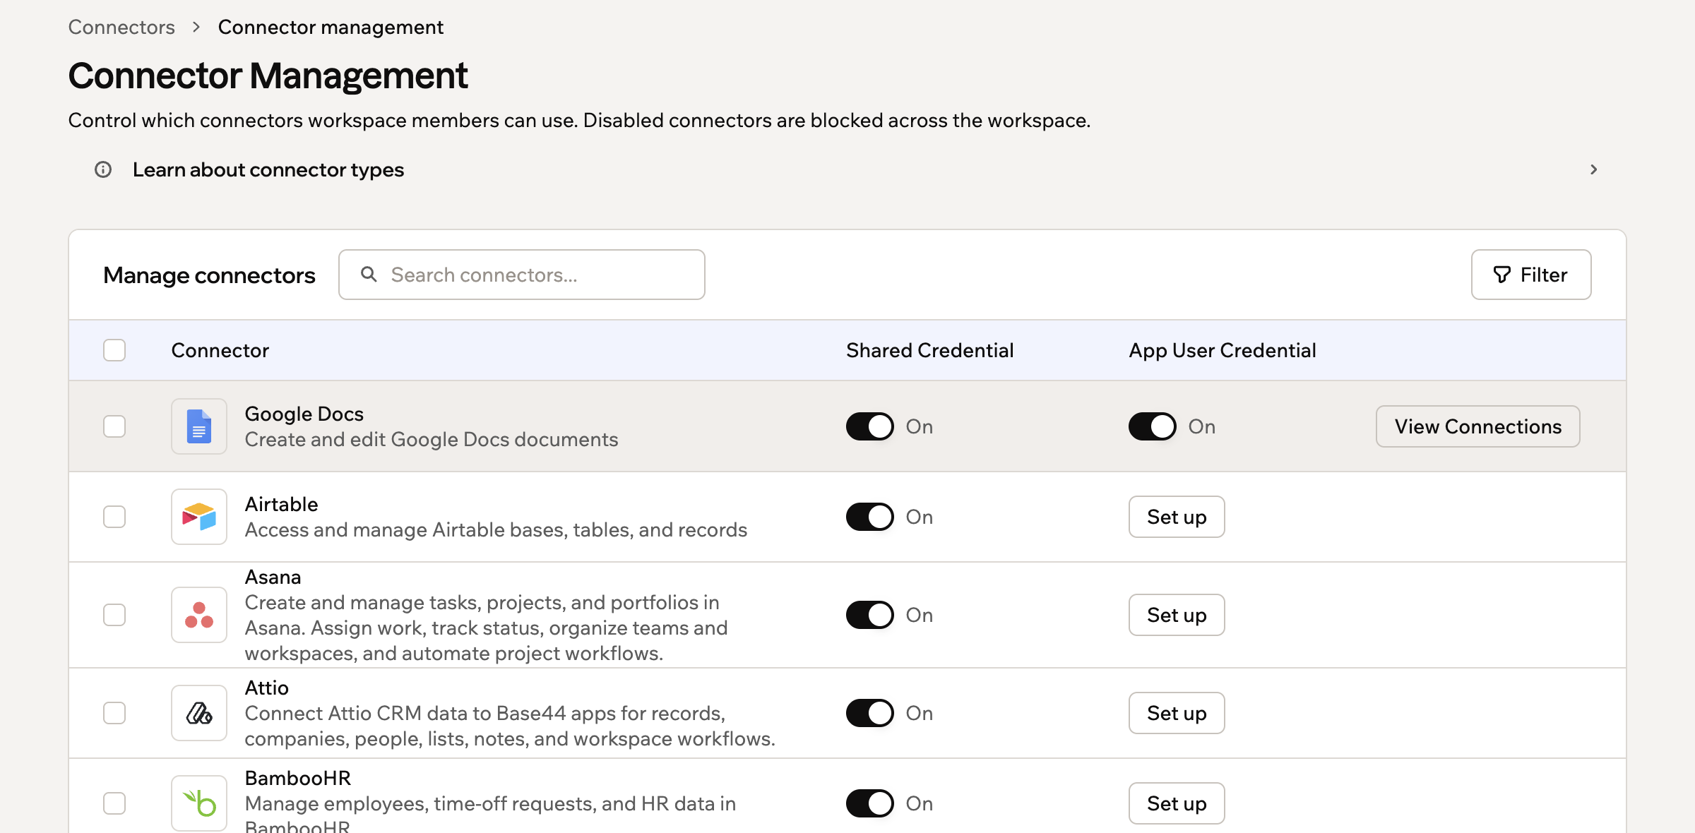Click the Asana connector name
This screenshot has height=833, width=1695.
click(273, 577)
